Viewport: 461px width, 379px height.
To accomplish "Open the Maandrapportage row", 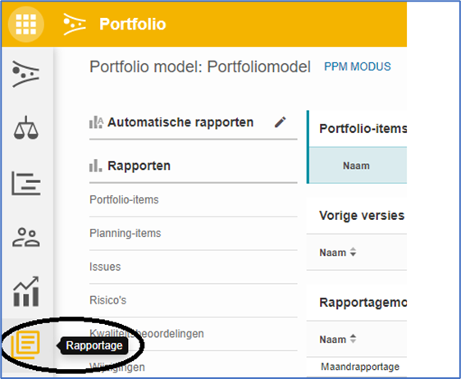I will point(360,367).
